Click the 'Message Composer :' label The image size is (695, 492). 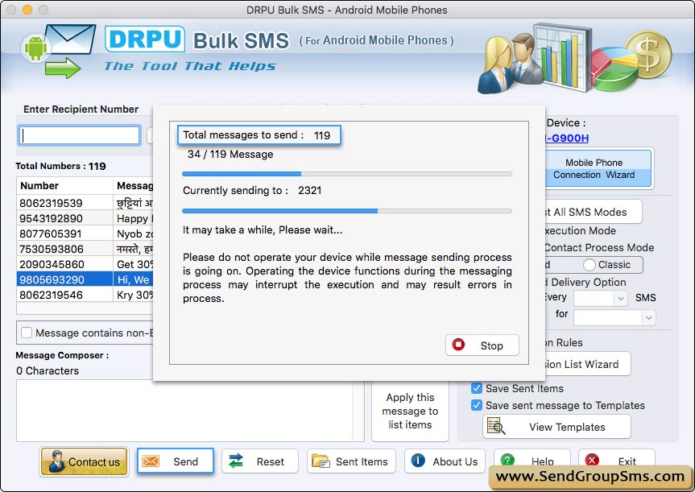click(x=62, y=355)
